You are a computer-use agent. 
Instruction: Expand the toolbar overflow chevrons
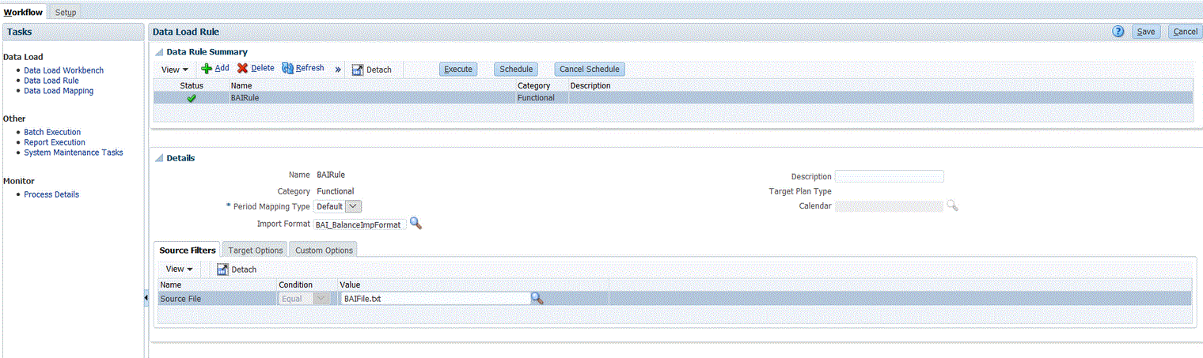point(338,70)
